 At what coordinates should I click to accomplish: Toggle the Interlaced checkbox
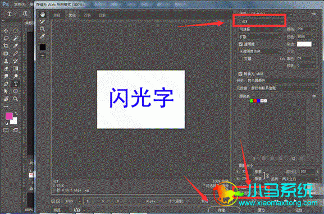(240, 59)
